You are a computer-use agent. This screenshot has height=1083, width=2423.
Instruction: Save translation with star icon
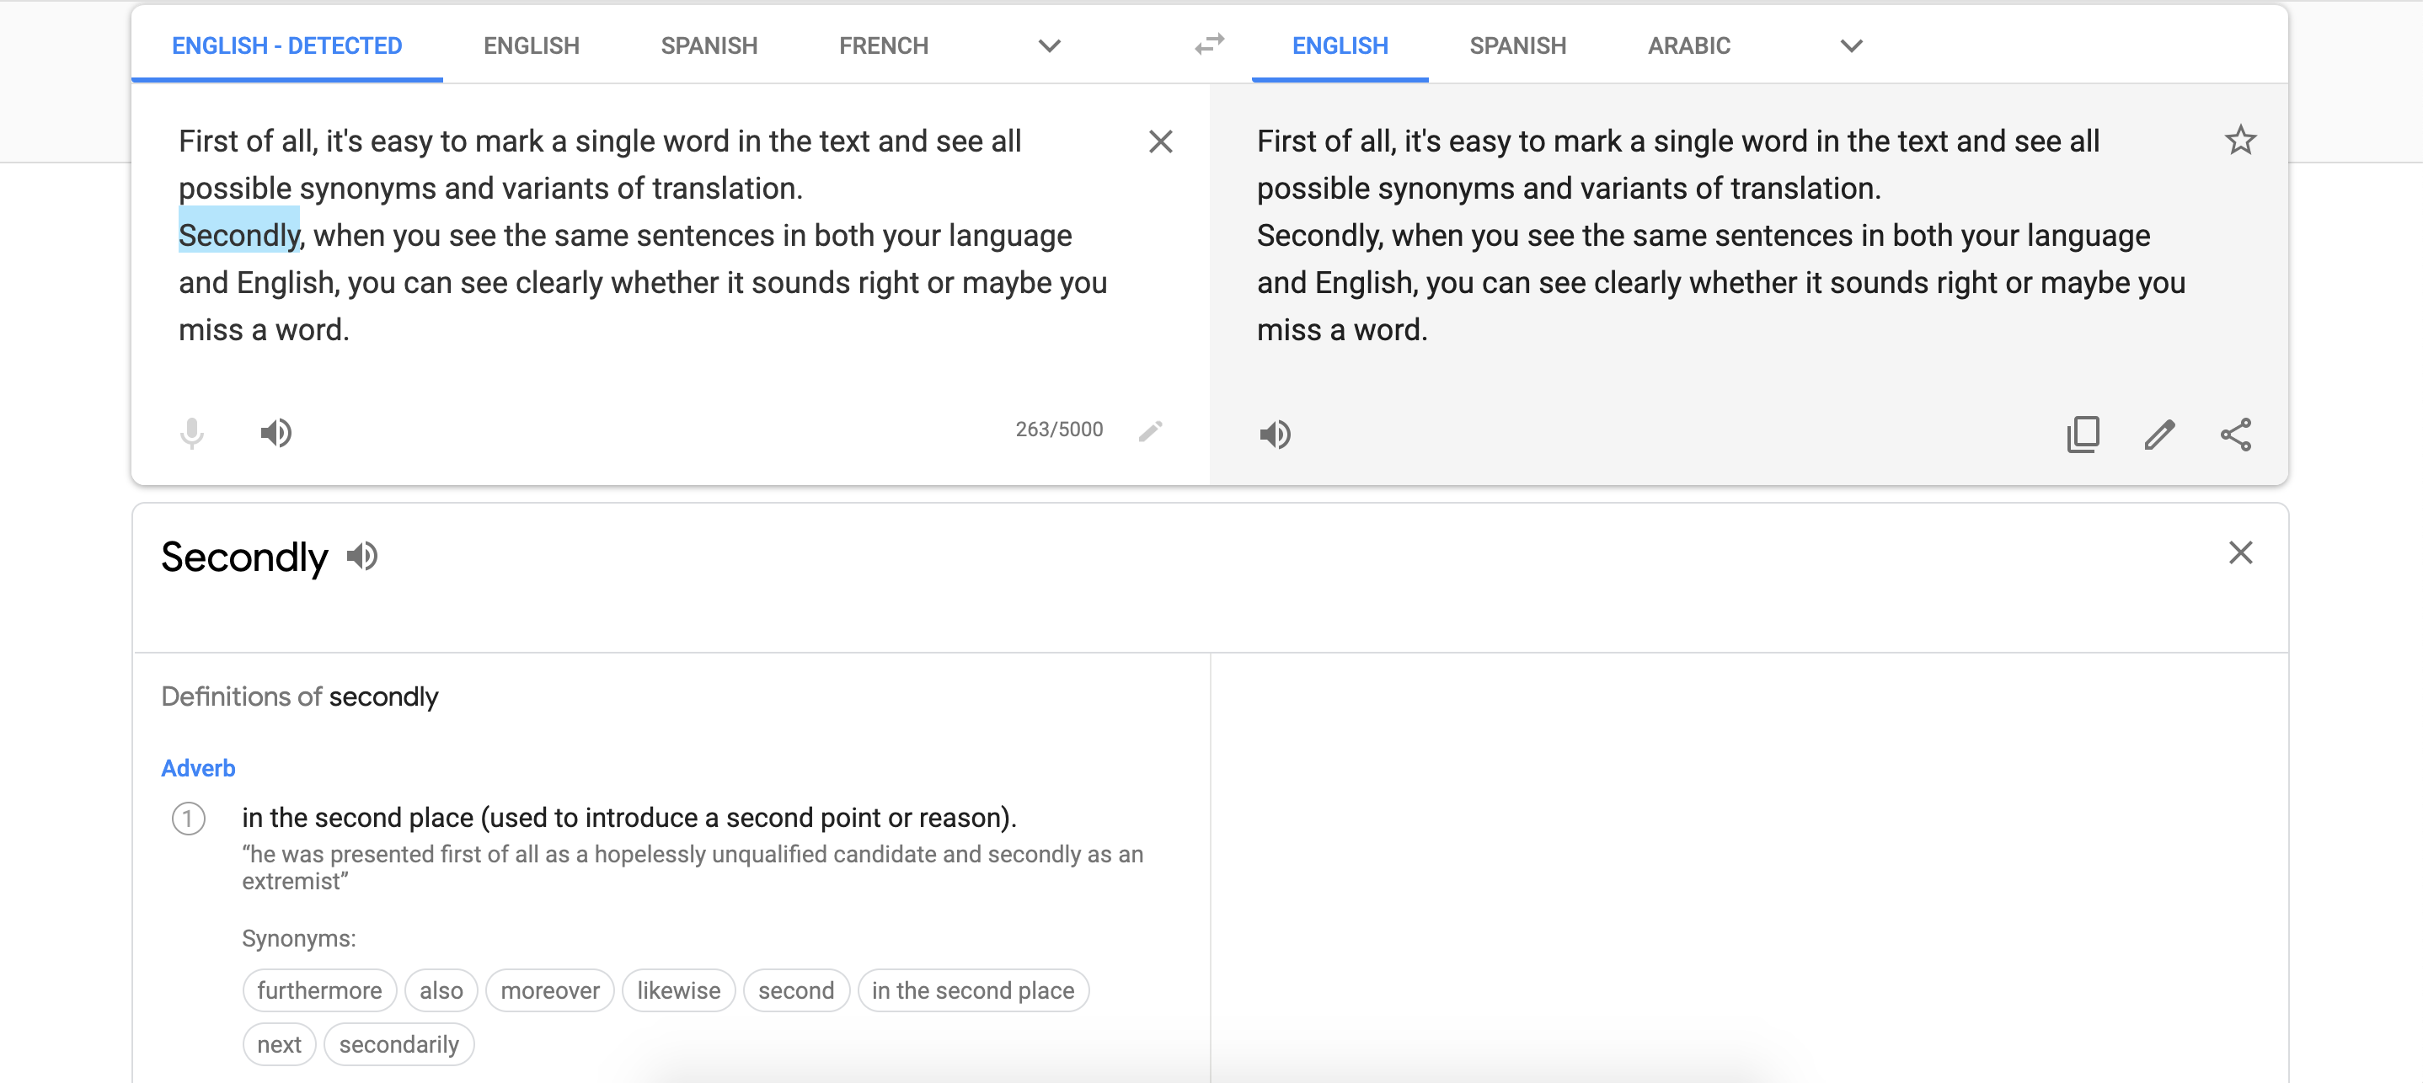[2239, 141]
